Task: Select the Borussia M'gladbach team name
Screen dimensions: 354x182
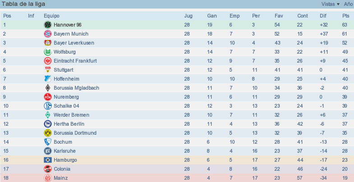Action: pyautogui.click(x=76, y=88)
